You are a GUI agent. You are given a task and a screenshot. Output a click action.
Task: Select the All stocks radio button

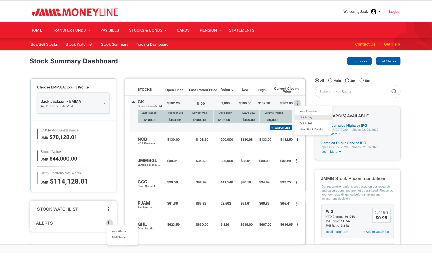pos(317,81)
